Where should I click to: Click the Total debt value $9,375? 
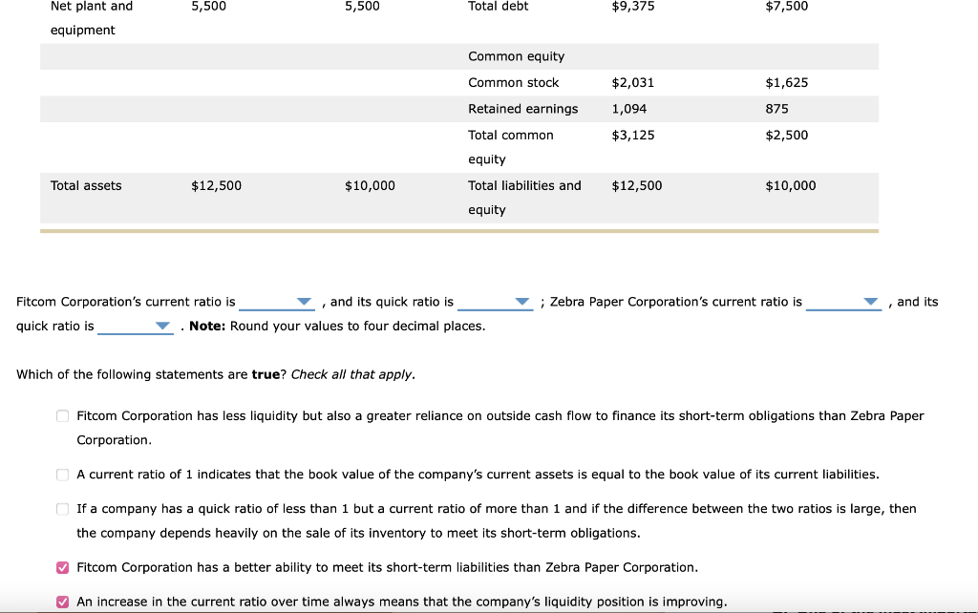[632, 7]
